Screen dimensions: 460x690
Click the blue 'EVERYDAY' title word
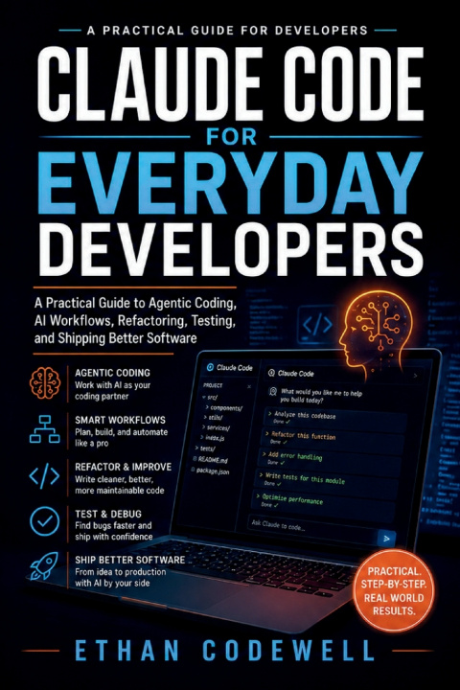coord(230,185)
